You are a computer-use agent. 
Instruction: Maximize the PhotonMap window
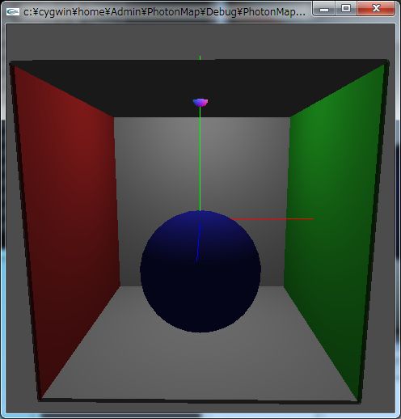click(x=346, y=9)
